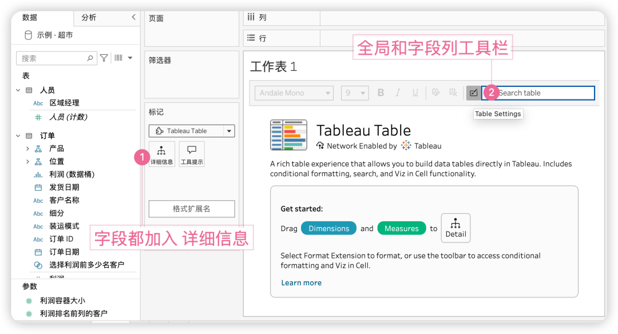Open Table Settings toolbar icon

474,93
